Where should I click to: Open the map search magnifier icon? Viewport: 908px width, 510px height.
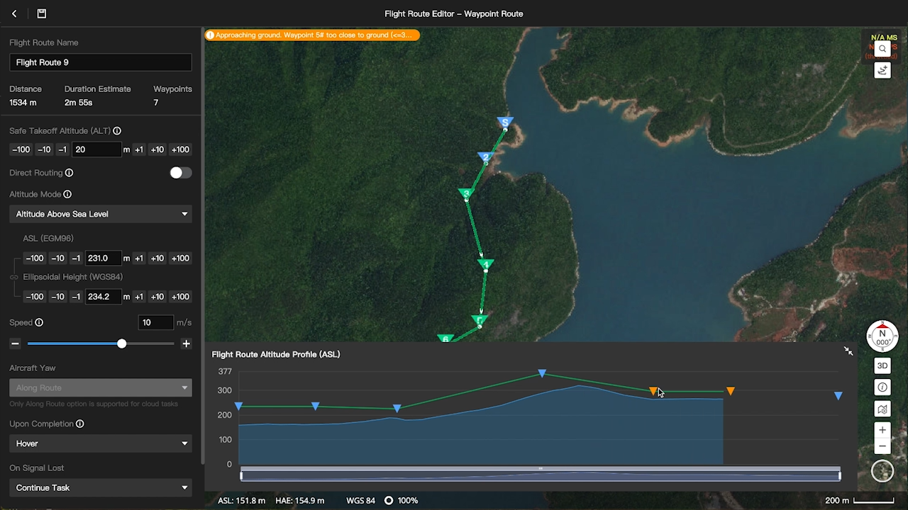pyautogui.click(x=882, y=49)
